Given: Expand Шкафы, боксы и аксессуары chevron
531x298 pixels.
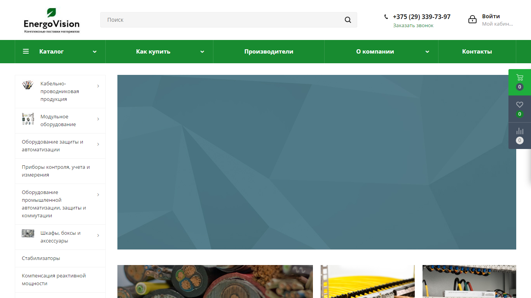Looking at the screenshot, I should [x=98, y=235].
